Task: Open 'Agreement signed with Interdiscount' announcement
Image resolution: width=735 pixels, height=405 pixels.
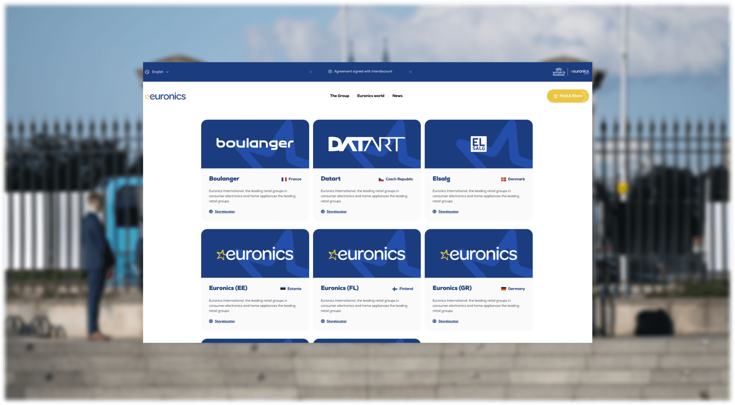Action: pyautogui.click(x=363, y=71)
